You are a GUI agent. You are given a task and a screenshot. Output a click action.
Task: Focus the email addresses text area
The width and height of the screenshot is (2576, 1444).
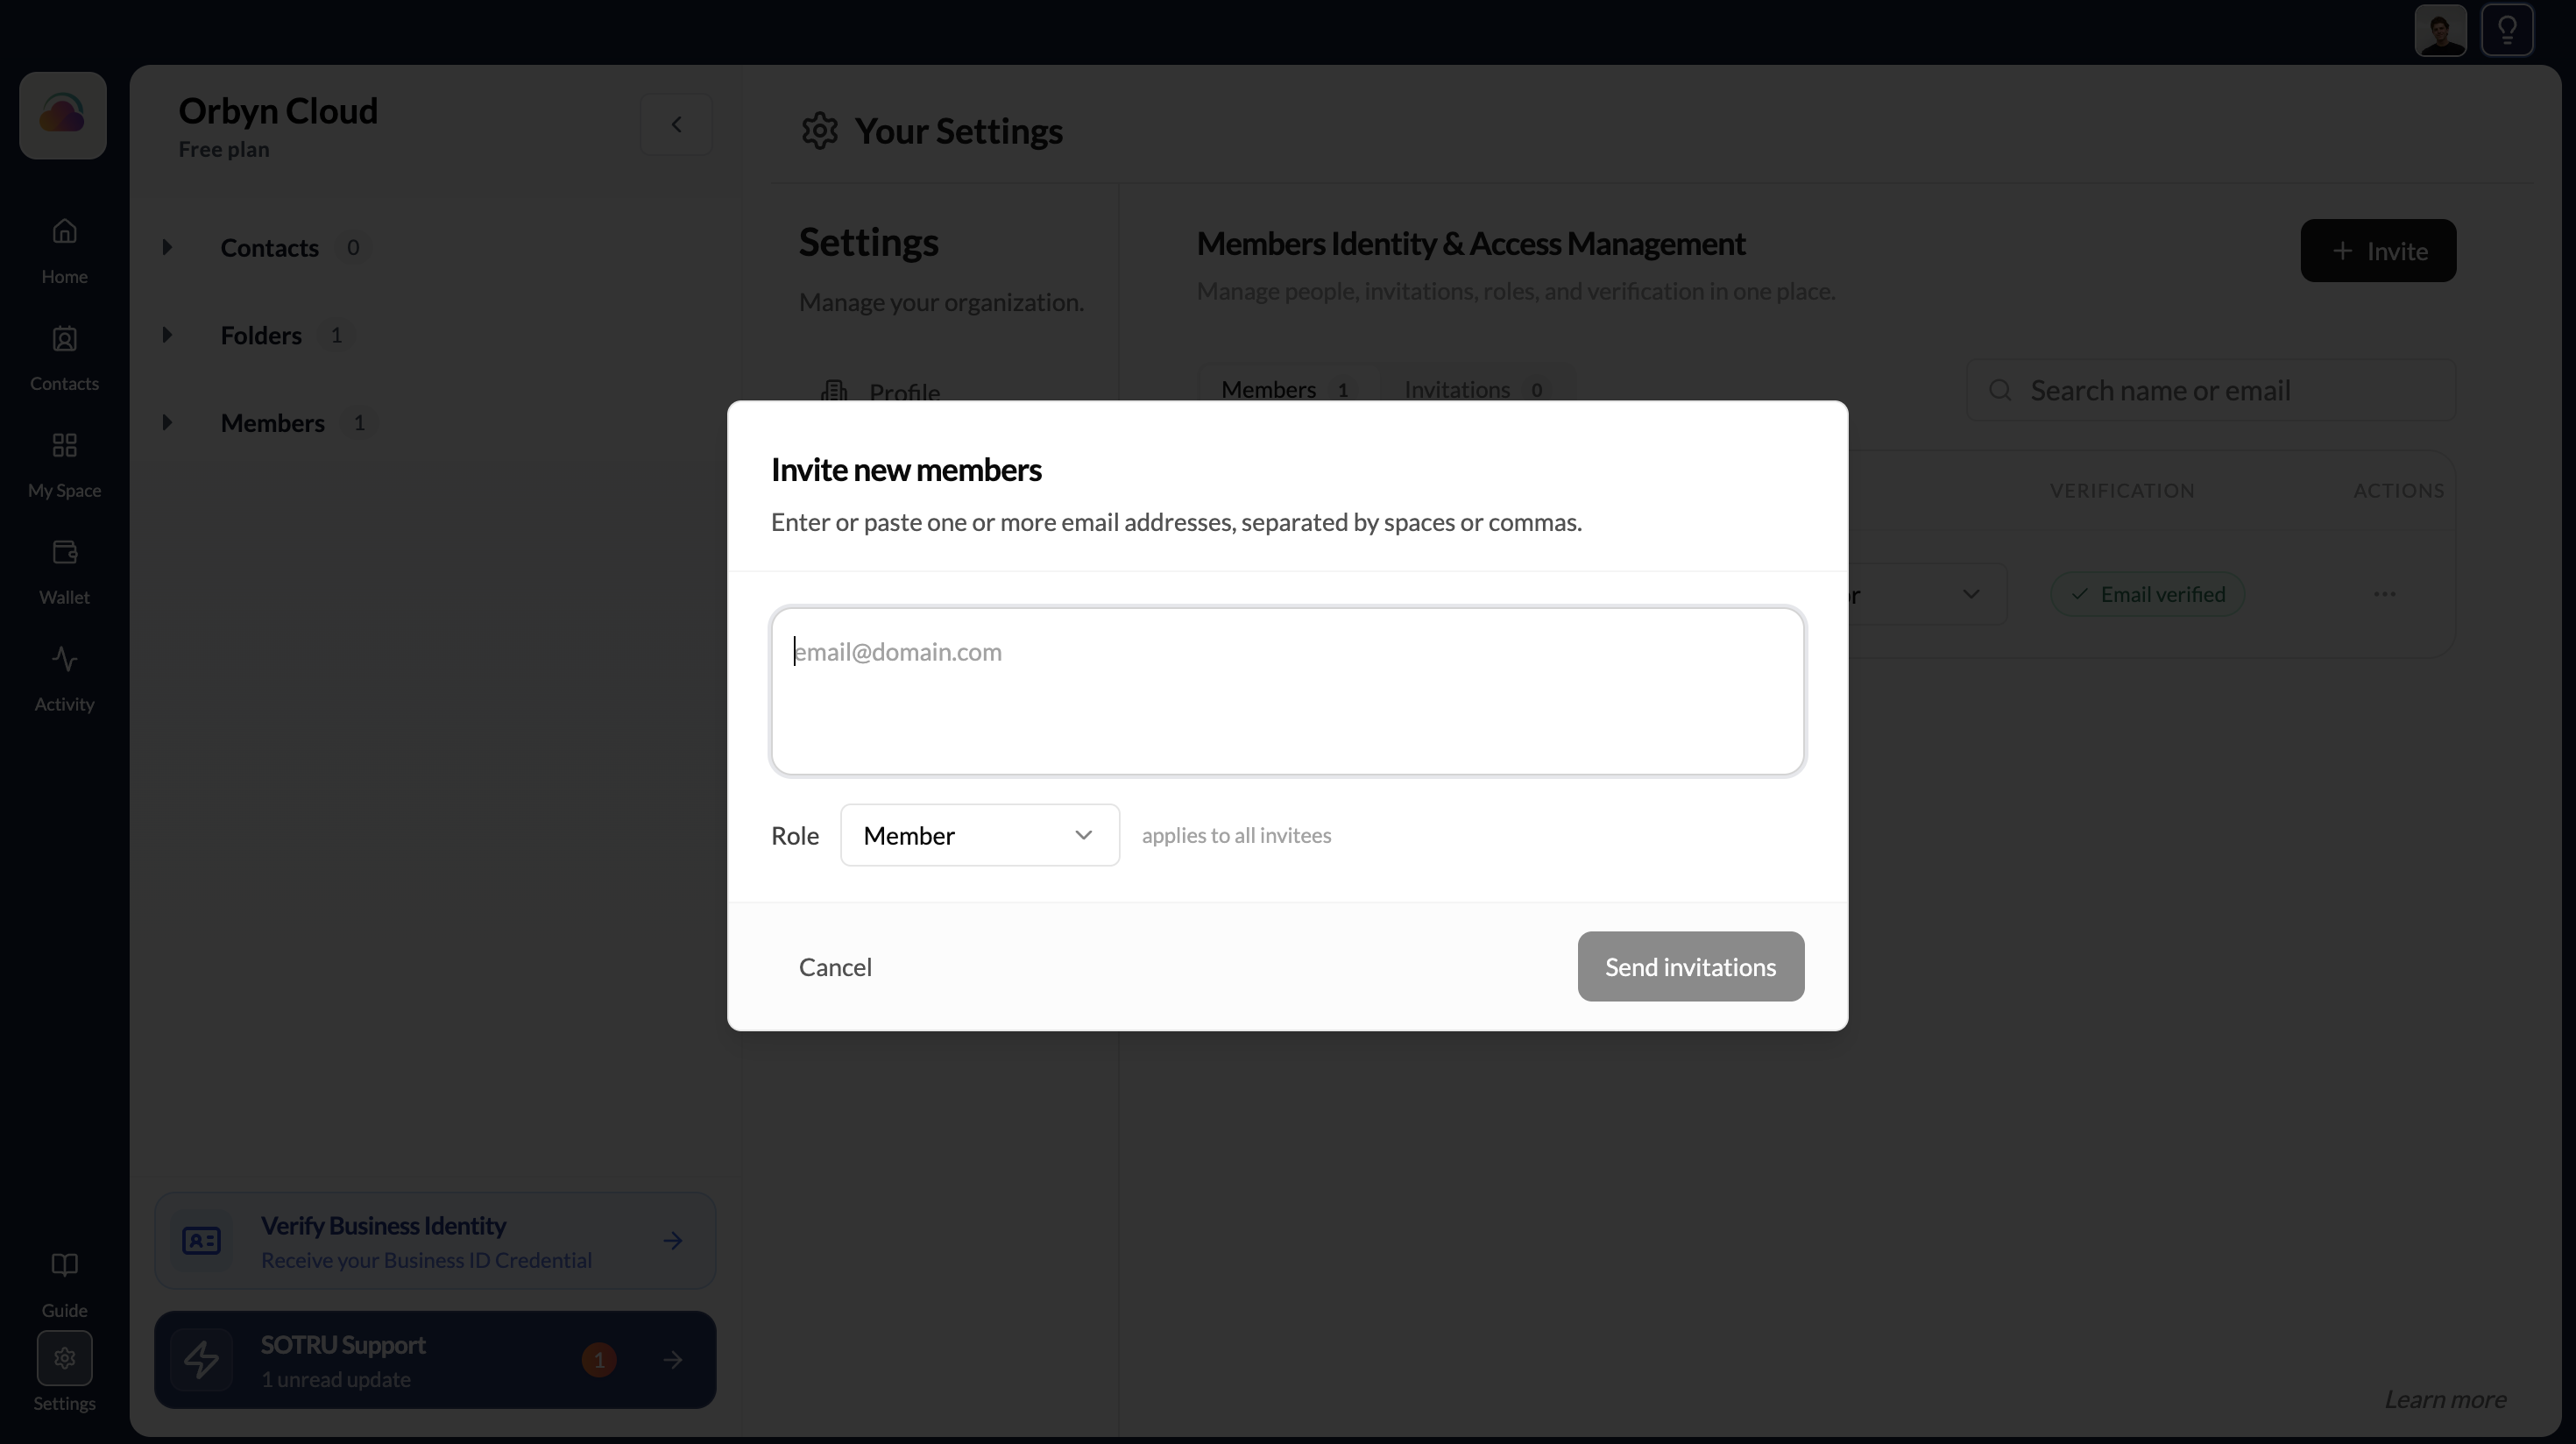point(1287,691)
